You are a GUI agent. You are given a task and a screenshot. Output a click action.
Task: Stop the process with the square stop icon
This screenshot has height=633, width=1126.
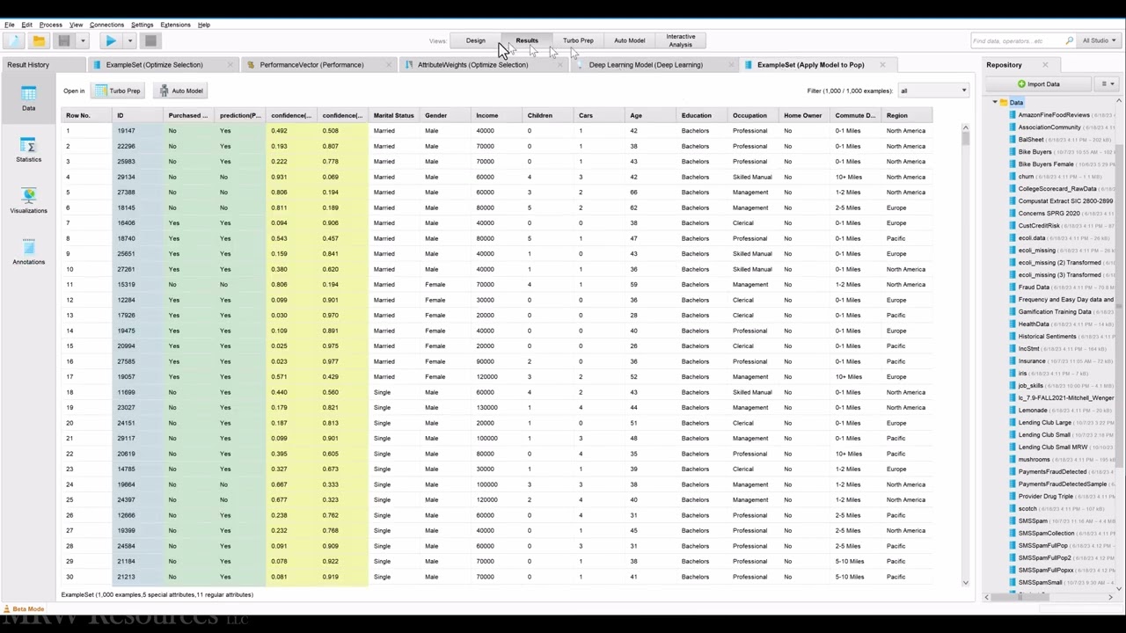(150, 40)
